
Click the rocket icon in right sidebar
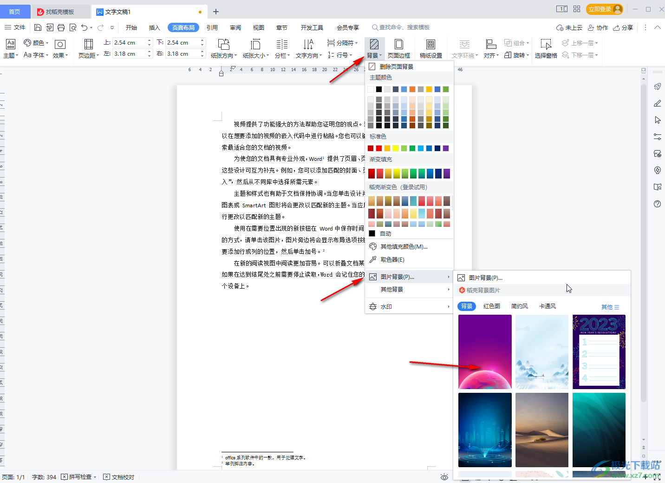pos(657,86)
